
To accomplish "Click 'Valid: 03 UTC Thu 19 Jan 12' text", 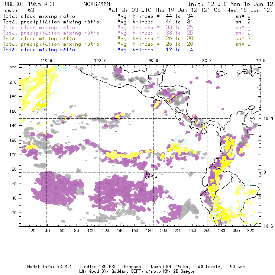I will (153, 10).
